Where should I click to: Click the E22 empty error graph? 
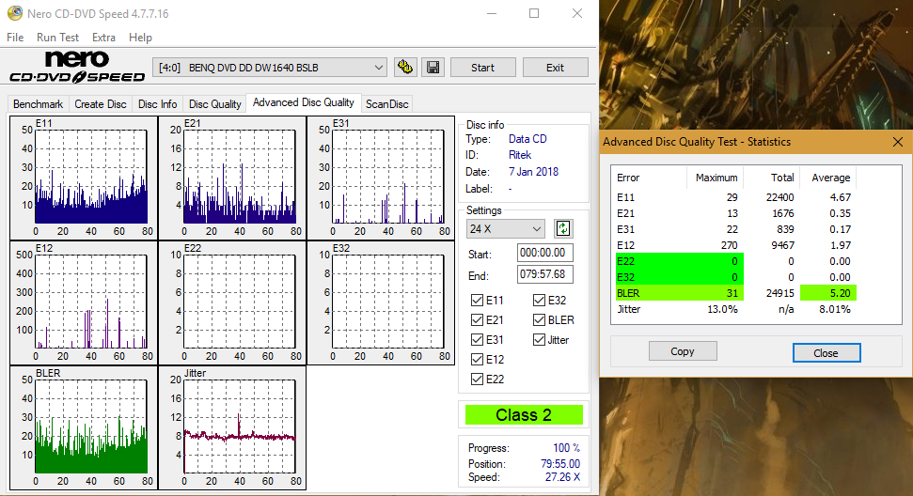(x=232, y=302)
